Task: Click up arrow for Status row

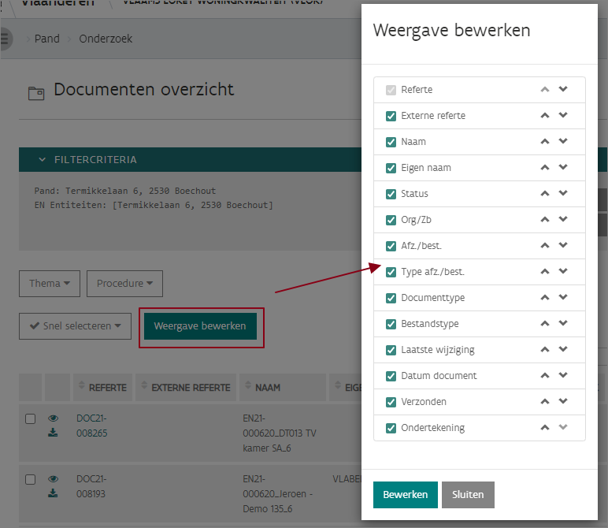Action: (x=544, y=194)
